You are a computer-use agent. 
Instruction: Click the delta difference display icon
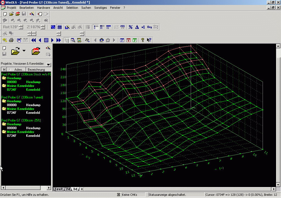(137, 27)
